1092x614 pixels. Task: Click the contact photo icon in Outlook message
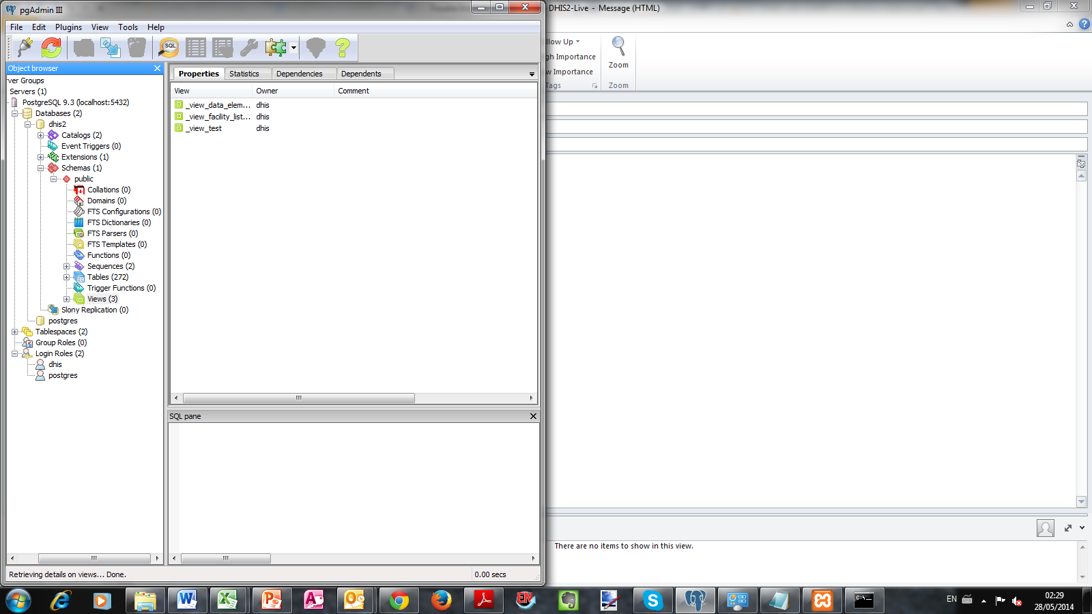coord(1045,528)
